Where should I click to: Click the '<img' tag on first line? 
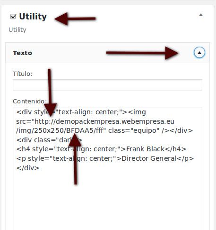137,112
